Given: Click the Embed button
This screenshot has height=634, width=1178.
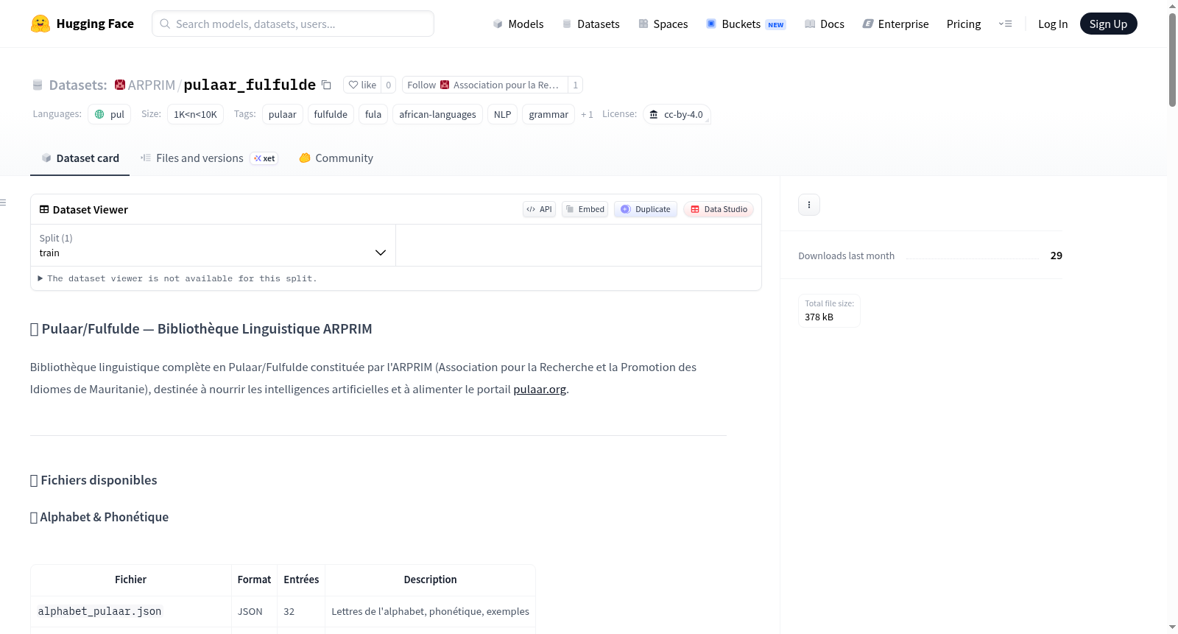Looking at the screenshot, I should pos(585,209).
